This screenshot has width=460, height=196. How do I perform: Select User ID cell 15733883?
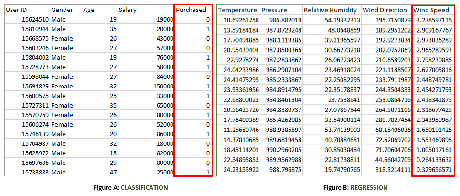tap(27, 172)
